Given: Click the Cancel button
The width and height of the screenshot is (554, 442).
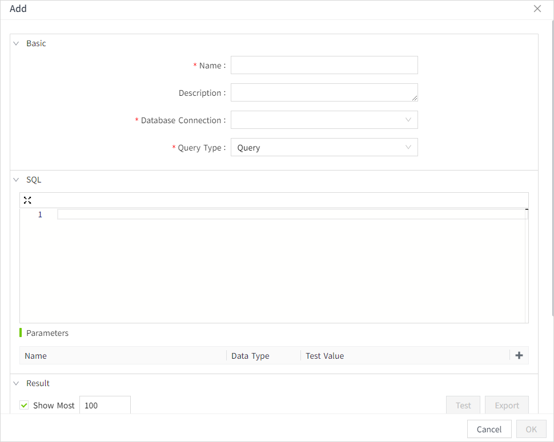Looking at the screenshot, I should click(x=489, y=429).
